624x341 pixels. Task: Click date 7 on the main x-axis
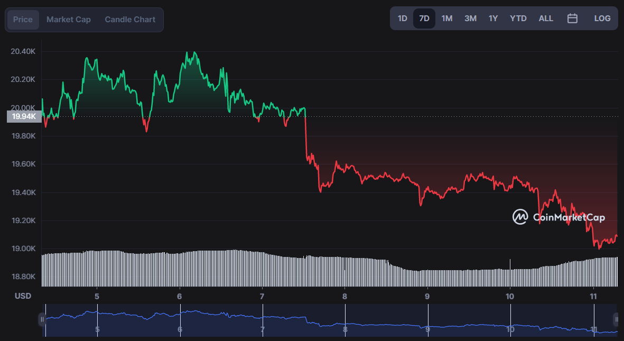tap(262, 297)
